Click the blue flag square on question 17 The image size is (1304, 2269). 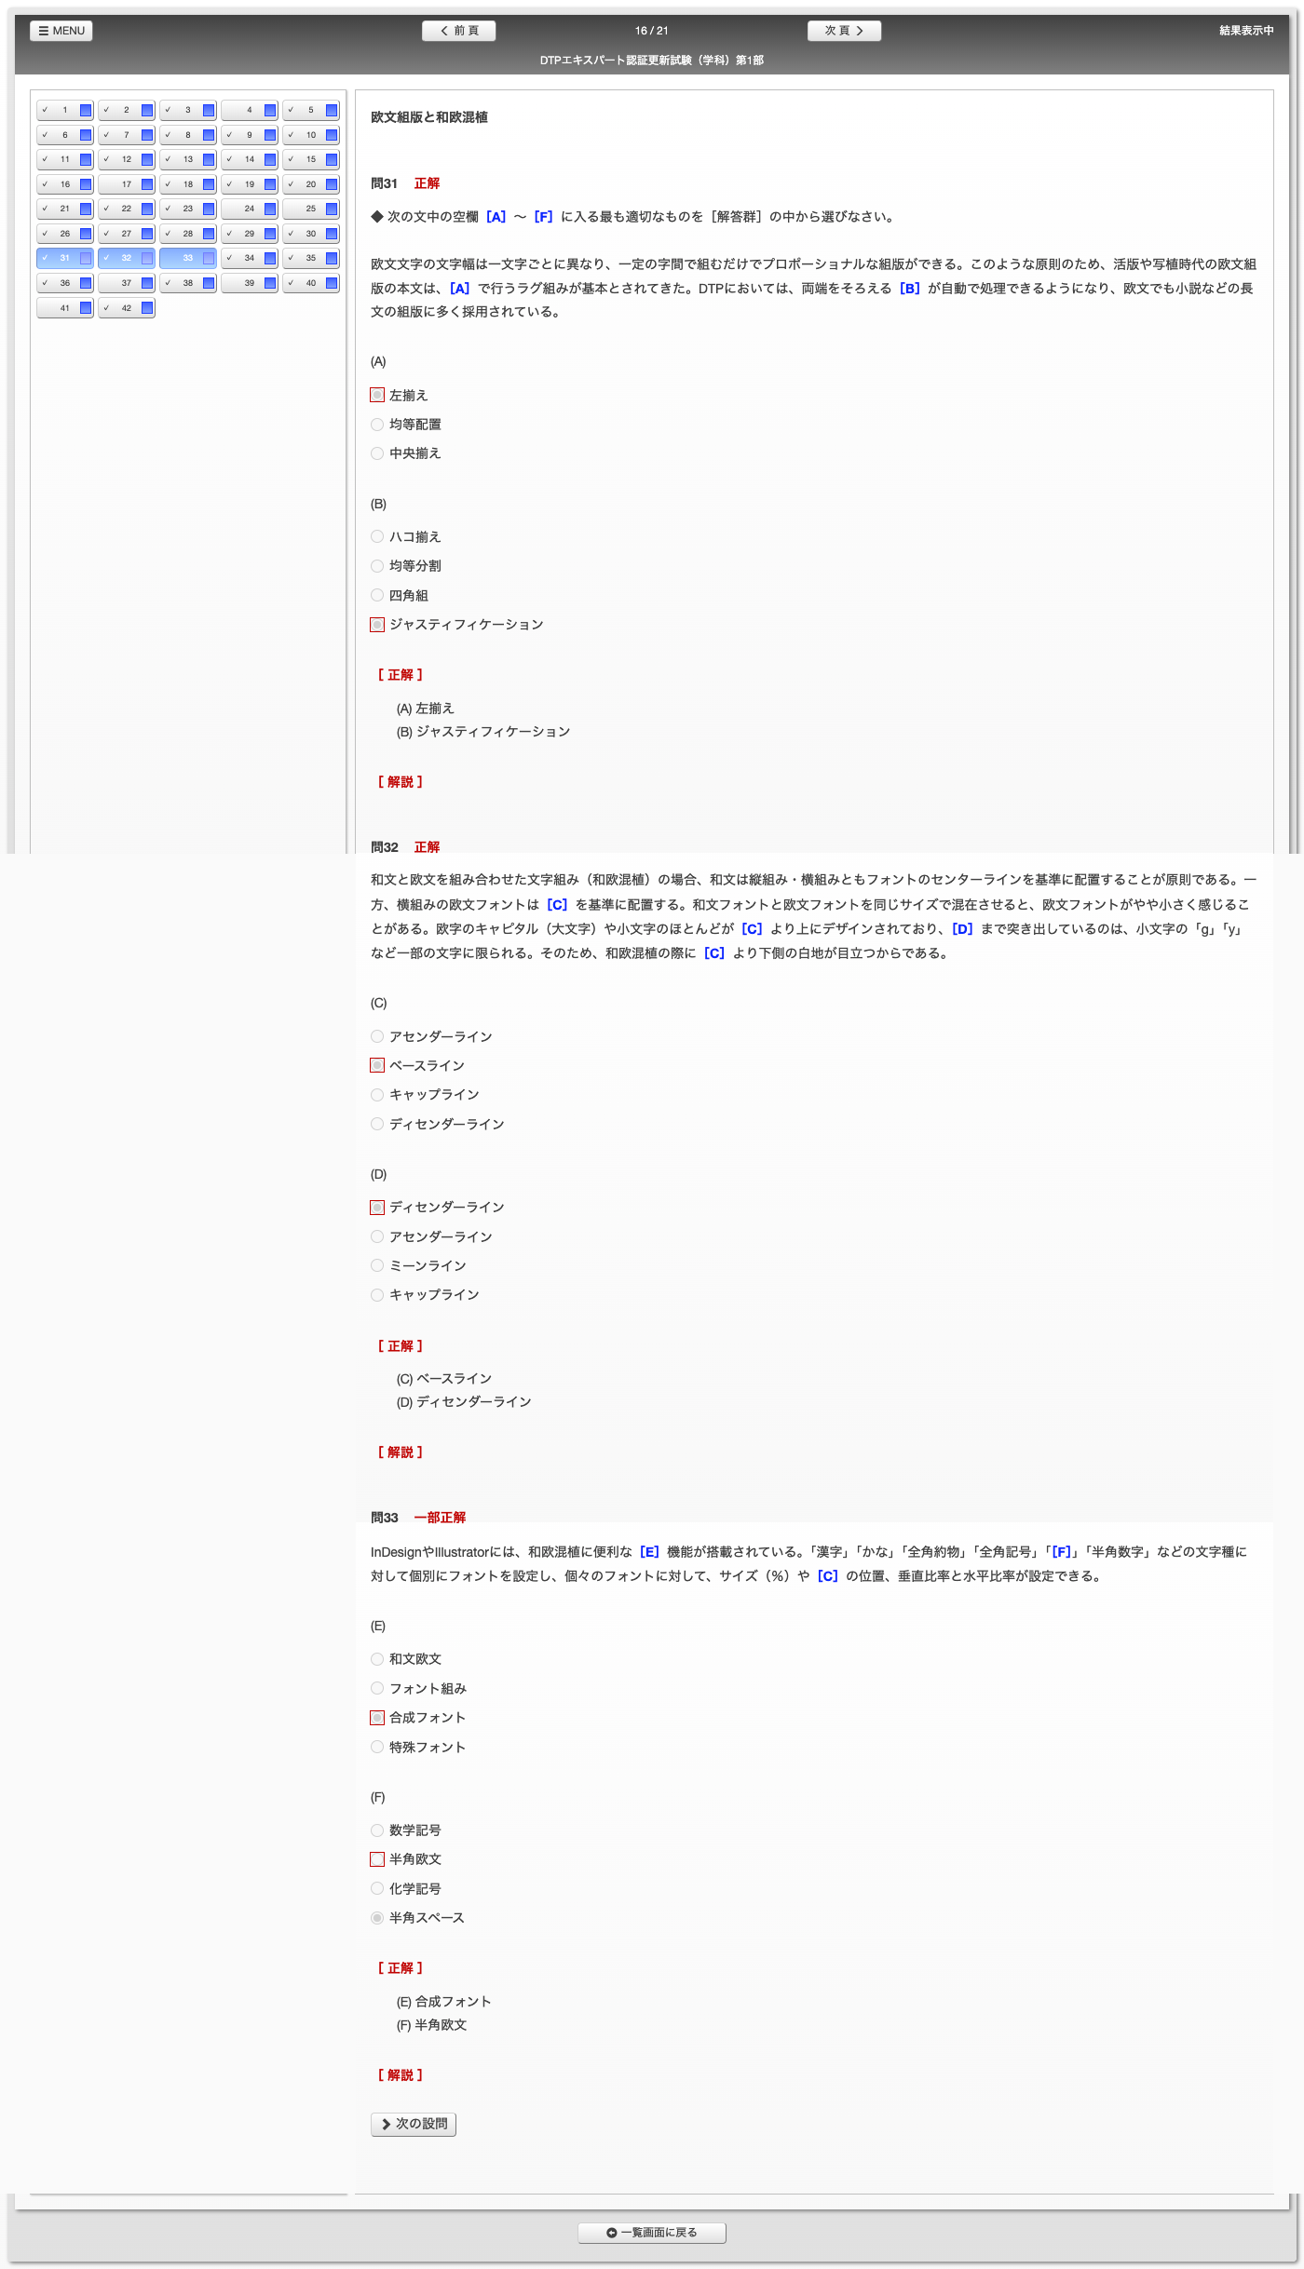pyautogui.click(x=147, y=184)
